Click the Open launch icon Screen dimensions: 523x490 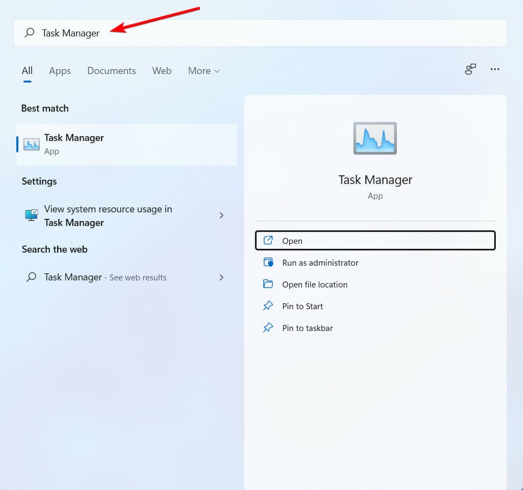pos(268,240)
